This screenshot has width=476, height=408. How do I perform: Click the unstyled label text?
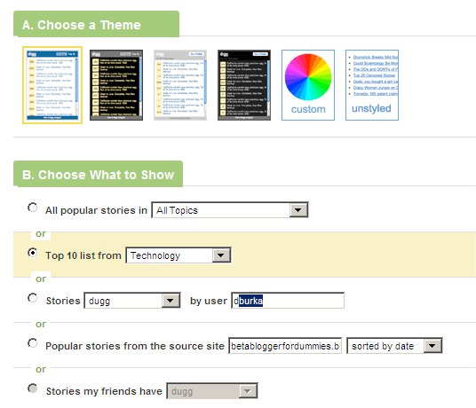[371, 108]
